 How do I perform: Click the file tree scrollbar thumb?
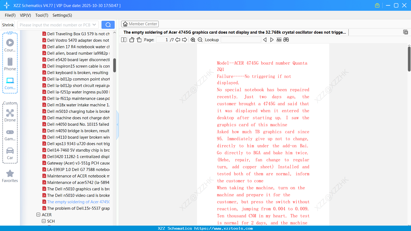coord(114,65)
